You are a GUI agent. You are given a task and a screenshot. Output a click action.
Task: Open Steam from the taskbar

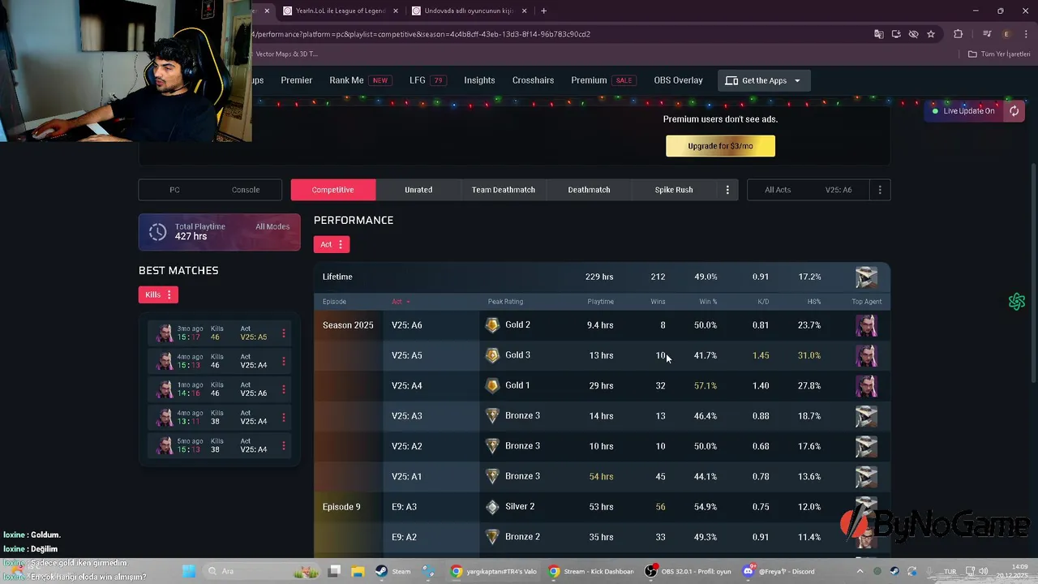pyautogui.click(x=392, y=571)
